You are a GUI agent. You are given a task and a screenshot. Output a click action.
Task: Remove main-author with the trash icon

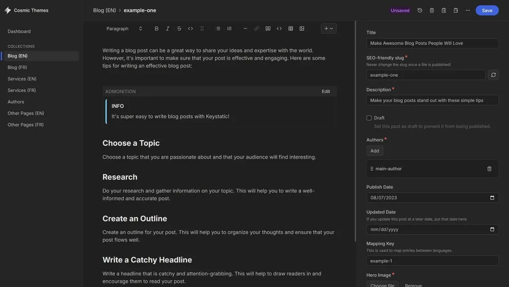point(489,169)
